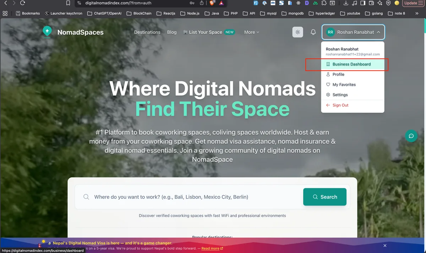The width and height of the screenshot is (426, 253).
Task: Open the browser Downloads icon
Action: pyautogui.click(x=346, y=3)
